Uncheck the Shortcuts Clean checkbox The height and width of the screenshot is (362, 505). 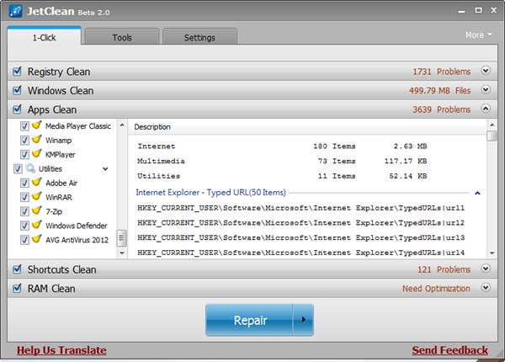point(17,269)
